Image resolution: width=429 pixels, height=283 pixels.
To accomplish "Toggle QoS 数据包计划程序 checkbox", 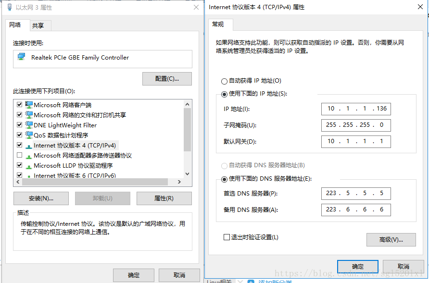I will [19, 135].
